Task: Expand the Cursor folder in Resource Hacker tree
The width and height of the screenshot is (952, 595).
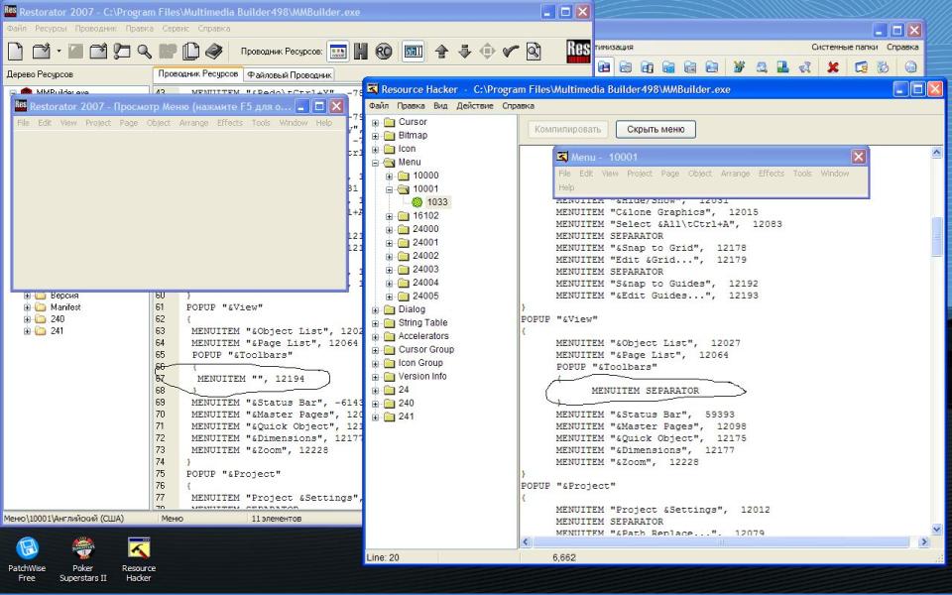Action: [x=375, y=122]
